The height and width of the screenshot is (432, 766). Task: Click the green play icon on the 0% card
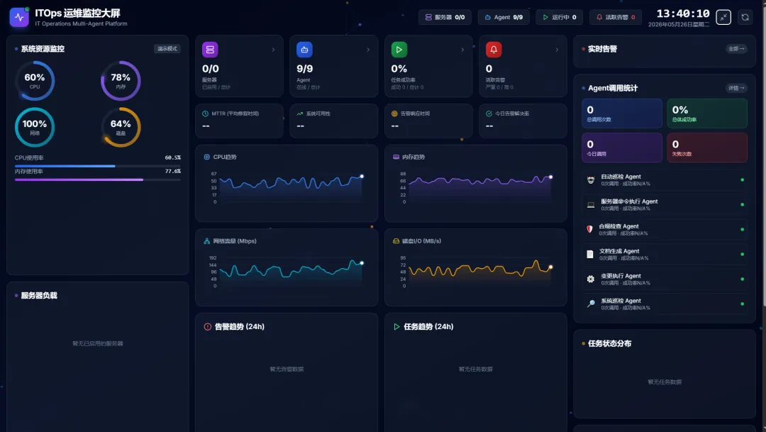[399, 50]
